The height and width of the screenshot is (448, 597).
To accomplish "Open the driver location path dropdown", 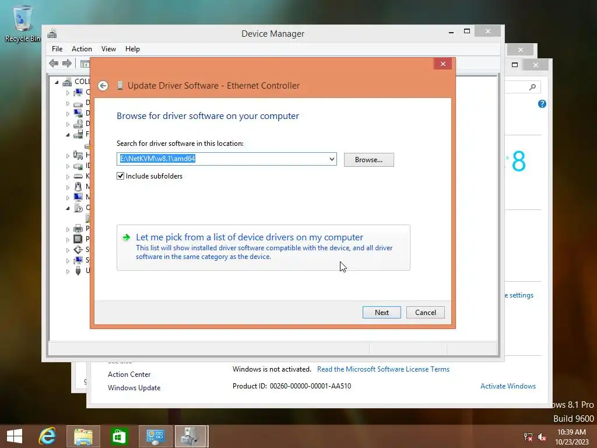I will [332, 159].
